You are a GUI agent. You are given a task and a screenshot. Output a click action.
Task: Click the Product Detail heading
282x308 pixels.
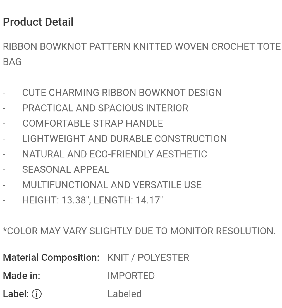coord(38,22)
